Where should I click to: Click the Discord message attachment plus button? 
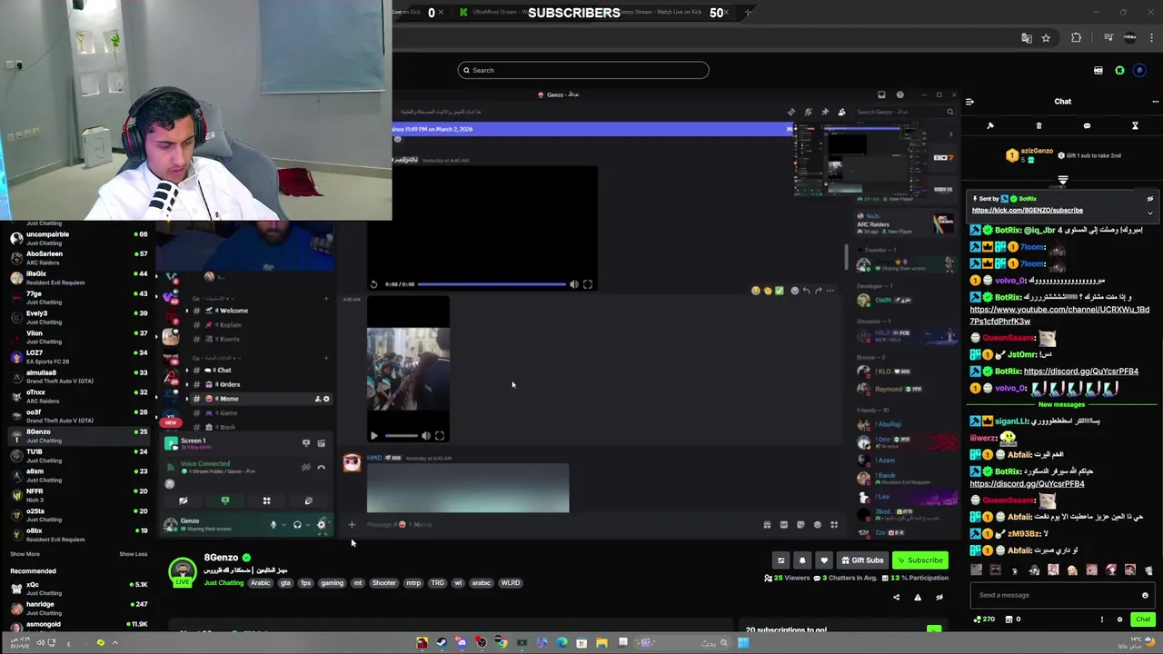[352, 524]
